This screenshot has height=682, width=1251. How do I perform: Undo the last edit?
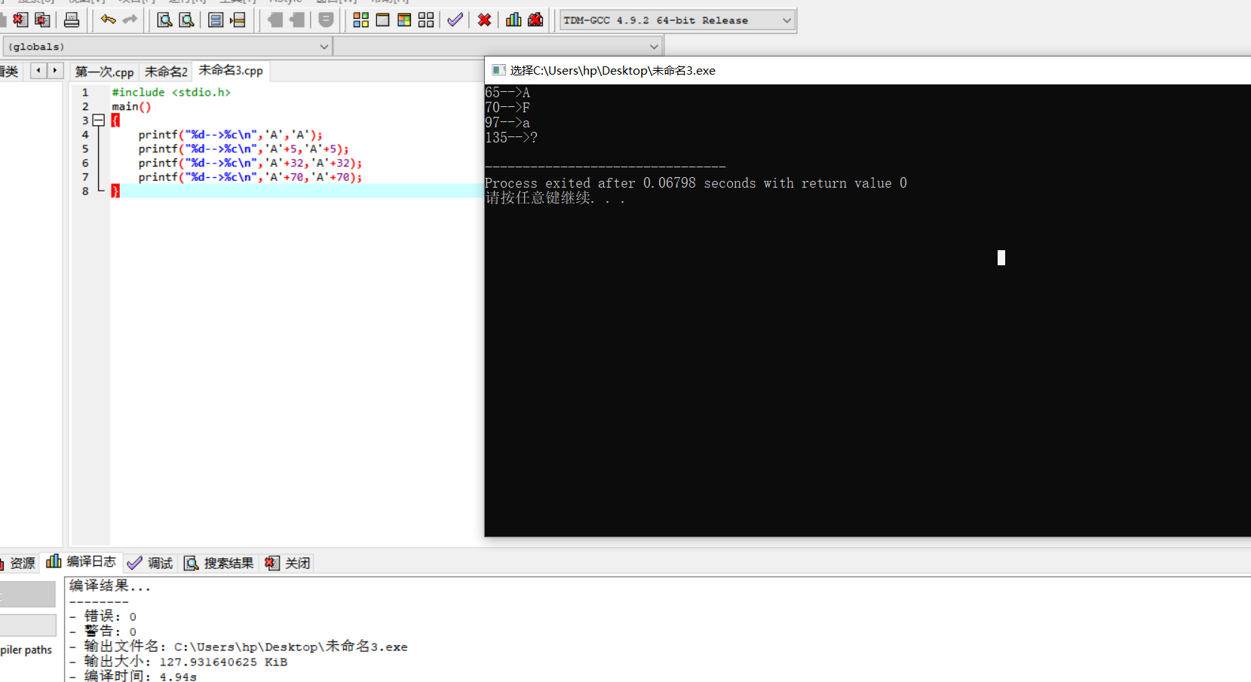109,20
